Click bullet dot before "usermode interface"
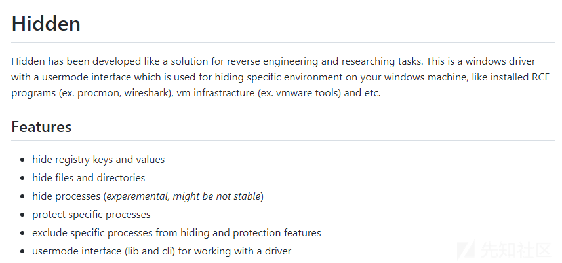The width and height of the screenshot is (562, 263). (x=23, y=251)
